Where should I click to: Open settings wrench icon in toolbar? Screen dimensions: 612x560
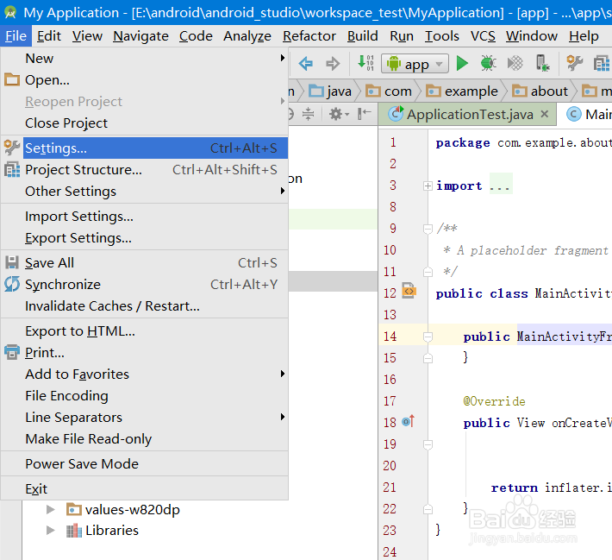[575, 63]
